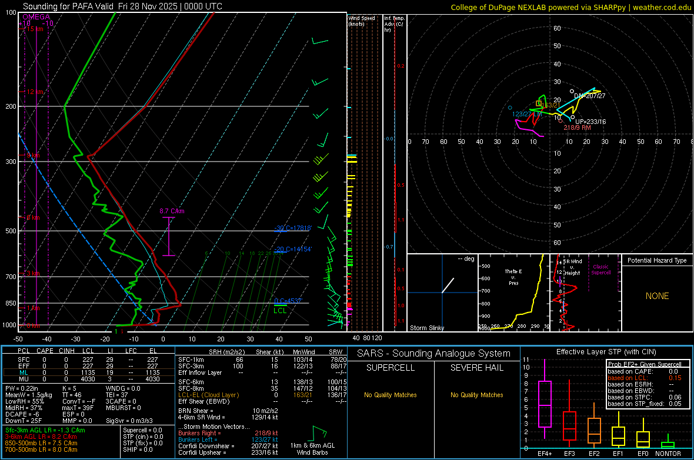Click the MeanW = 1.5g/kg value
The width and height of the screenshot is (694, 460).
28,395
